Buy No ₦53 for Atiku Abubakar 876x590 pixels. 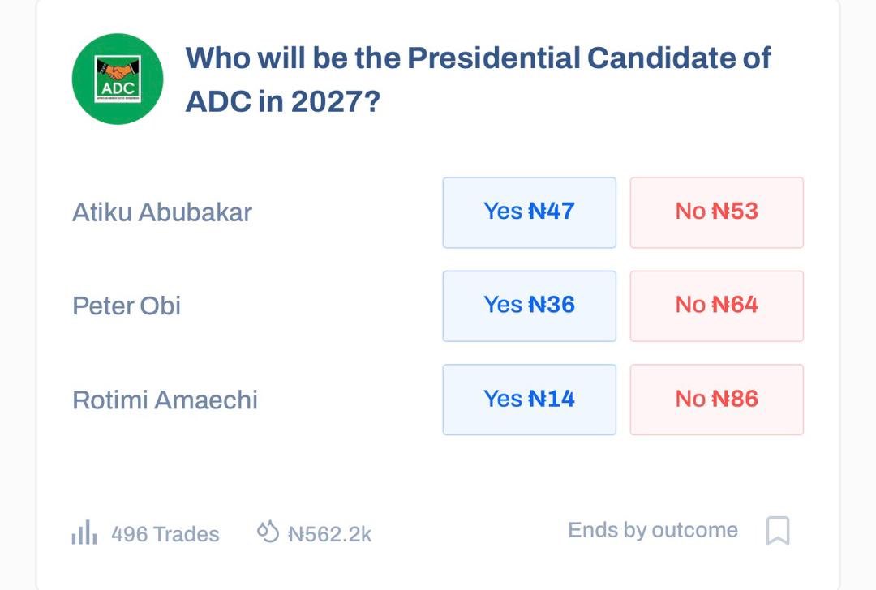pos(716,212)
